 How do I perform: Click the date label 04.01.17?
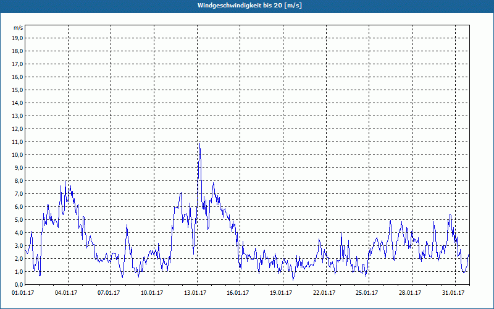(66, 293)
